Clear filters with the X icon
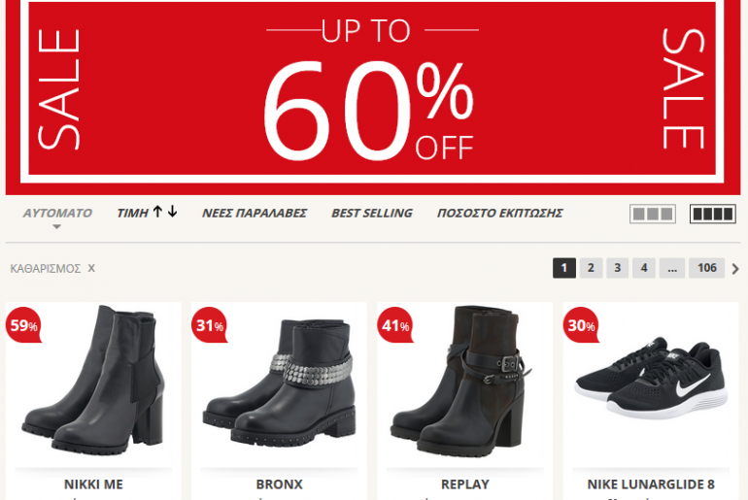This screenshot has height=500, width=748. 91,268
